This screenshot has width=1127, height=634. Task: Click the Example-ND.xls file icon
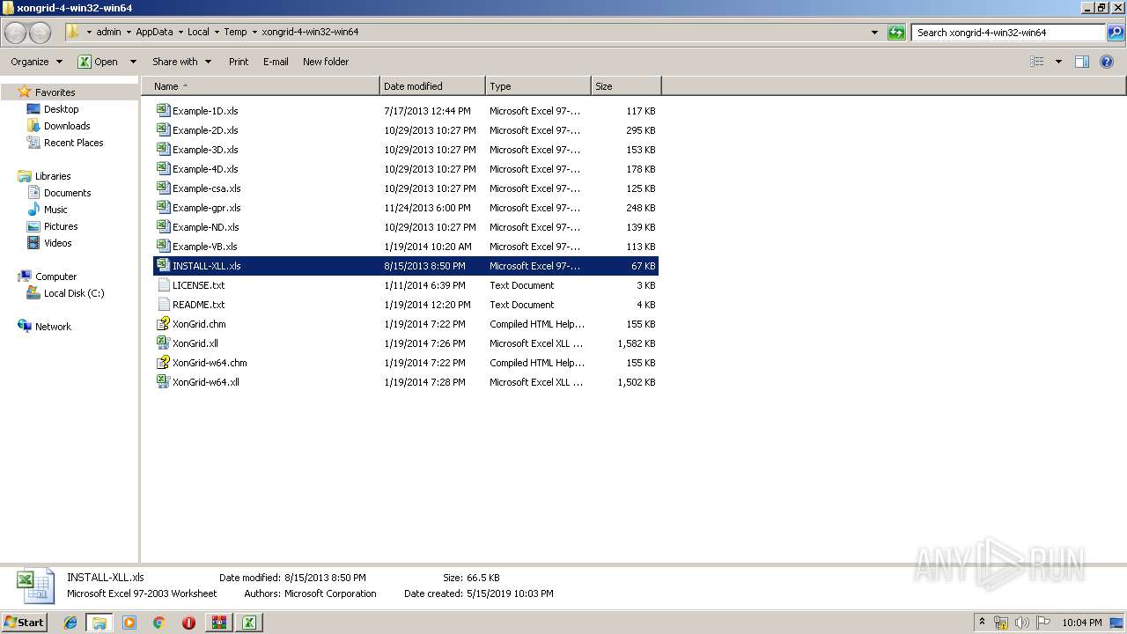coord(163,227)
